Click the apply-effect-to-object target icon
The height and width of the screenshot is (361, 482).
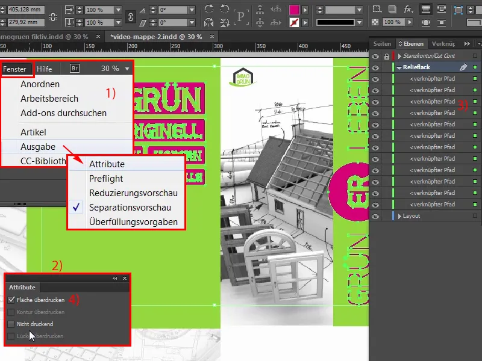pyautogui.click(x=377, y=9)
